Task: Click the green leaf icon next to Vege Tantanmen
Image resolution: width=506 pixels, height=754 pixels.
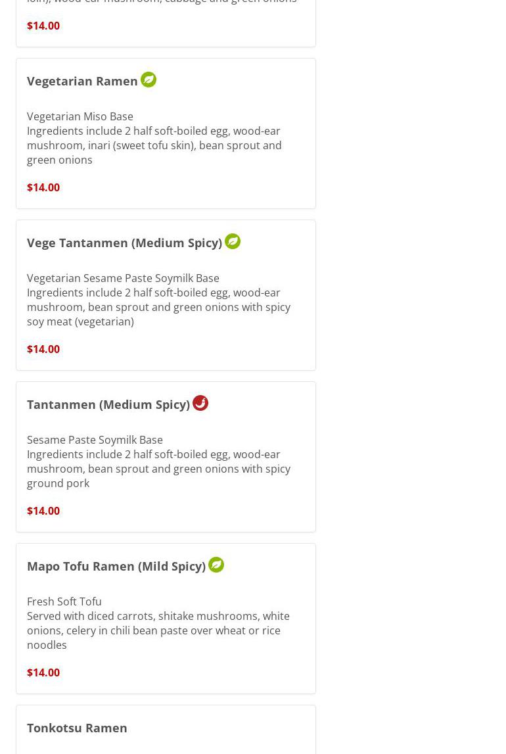Action: (233, 241)
